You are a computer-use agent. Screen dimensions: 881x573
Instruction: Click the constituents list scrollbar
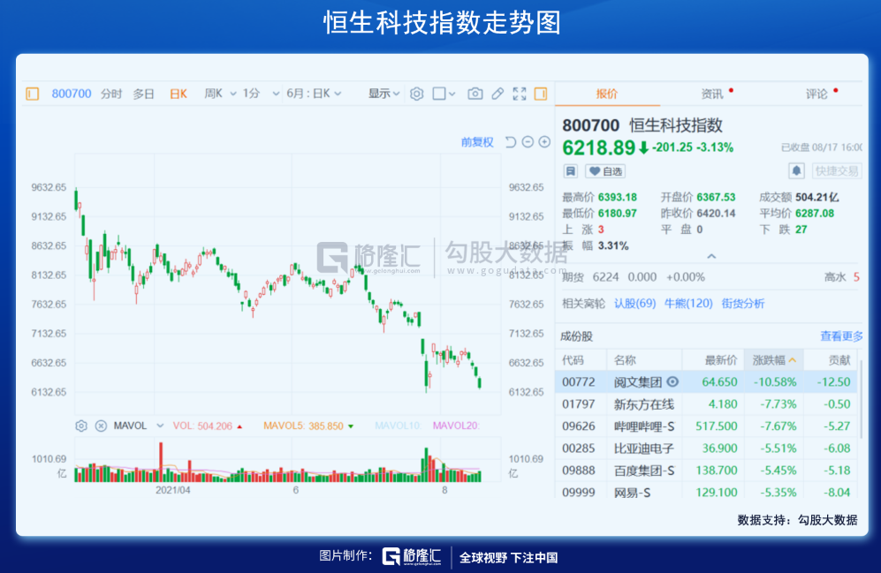tap(860, 400)
